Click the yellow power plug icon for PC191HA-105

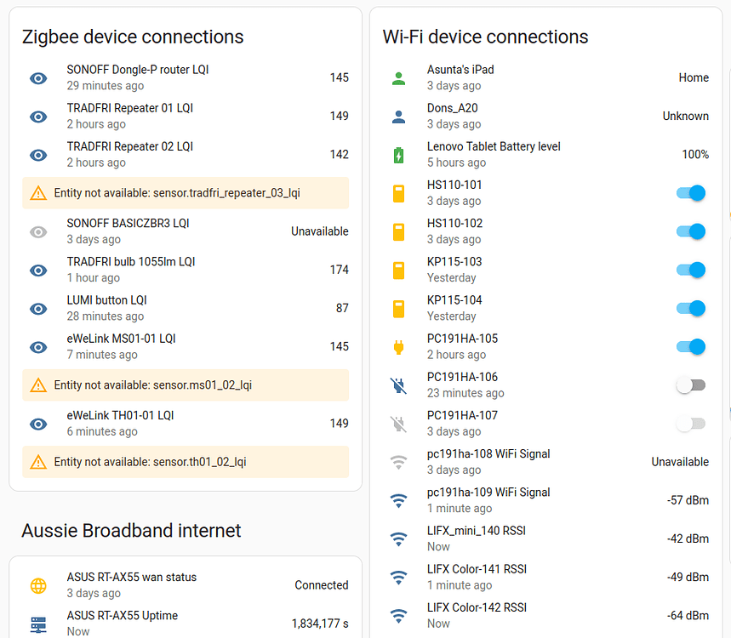[398, 347]
